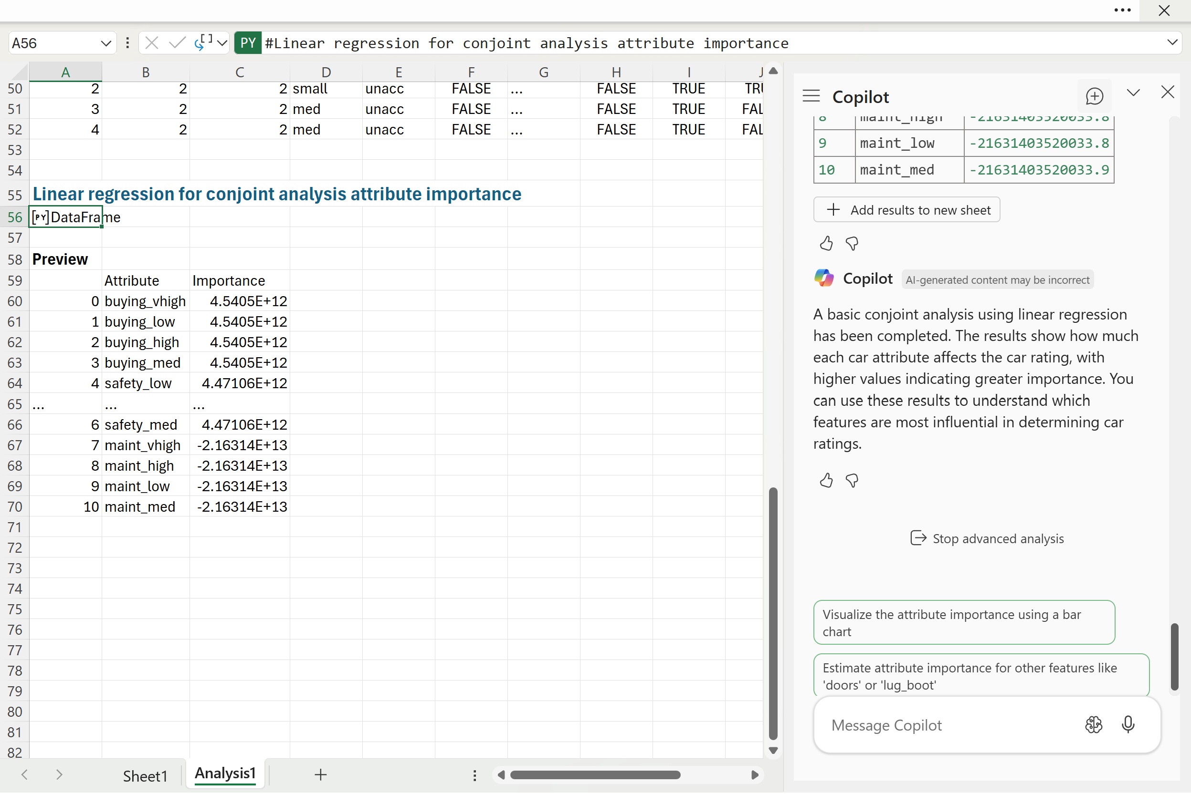Click the plugins icon in message box
Screen dimensions: 1191x794
tap(1093, 725)
